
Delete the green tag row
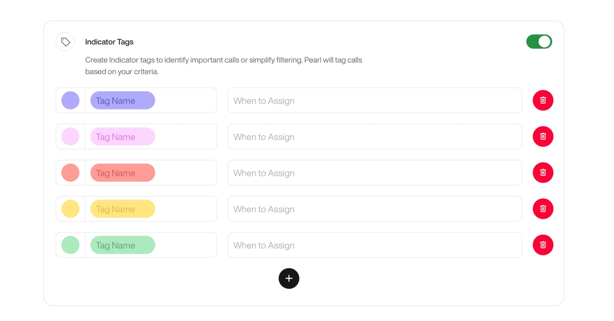pyautogui.click(x=543, y=244)
